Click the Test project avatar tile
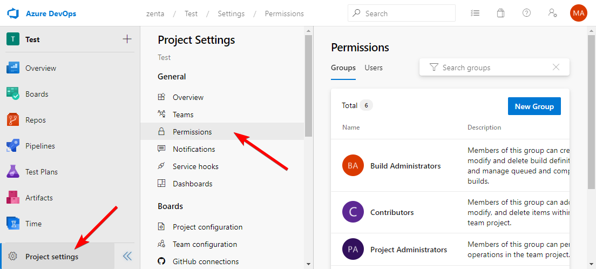The image size is (596, 269). click(13, 39)
